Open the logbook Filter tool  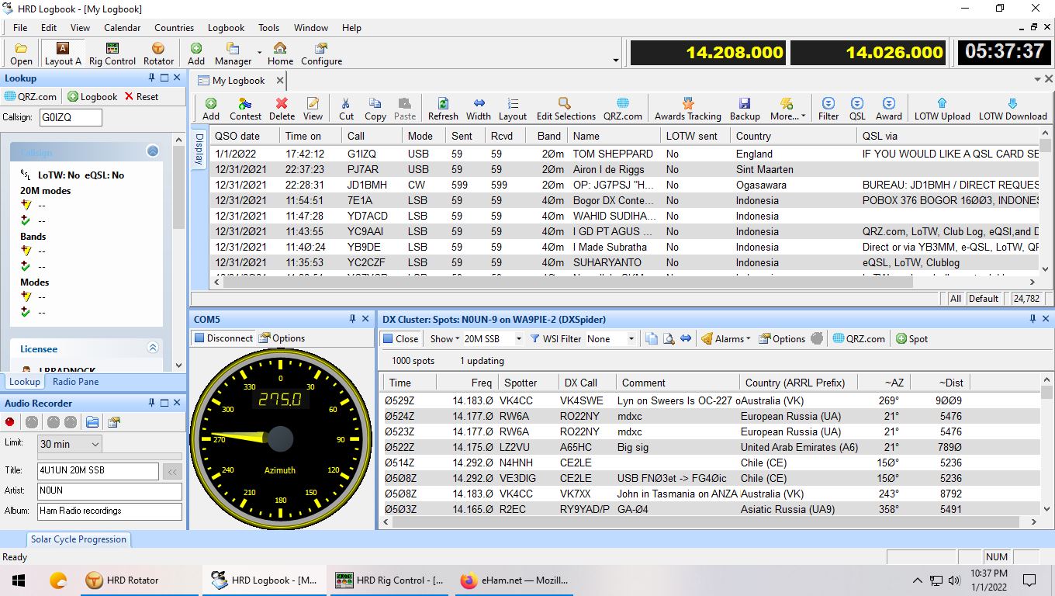tap(828, 109)
